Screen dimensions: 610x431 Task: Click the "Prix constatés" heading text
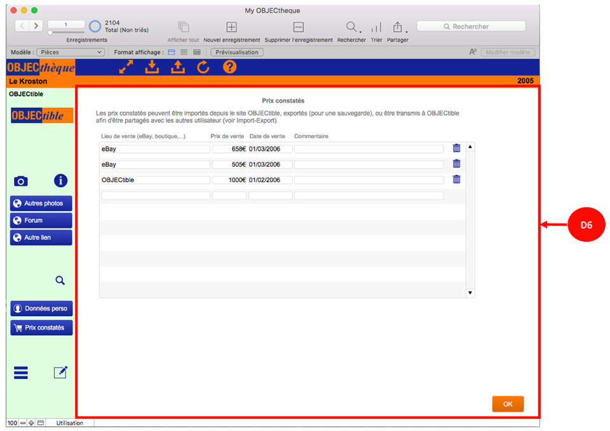click(x=283, y=101)
